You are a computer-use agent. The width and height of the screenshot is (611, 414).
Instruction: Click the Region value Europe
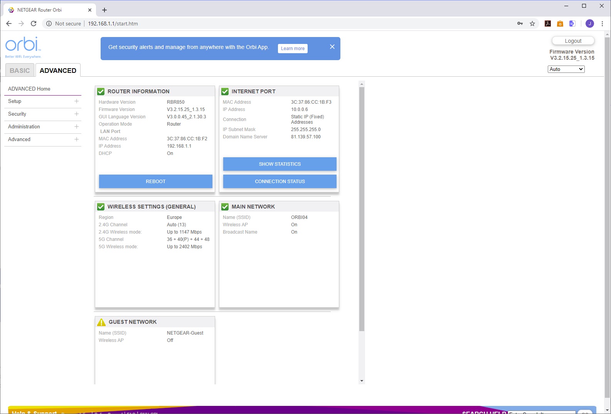pos(174,217)
